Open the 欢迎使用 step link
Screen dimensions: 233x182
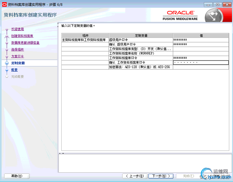(x=17, y=29)
